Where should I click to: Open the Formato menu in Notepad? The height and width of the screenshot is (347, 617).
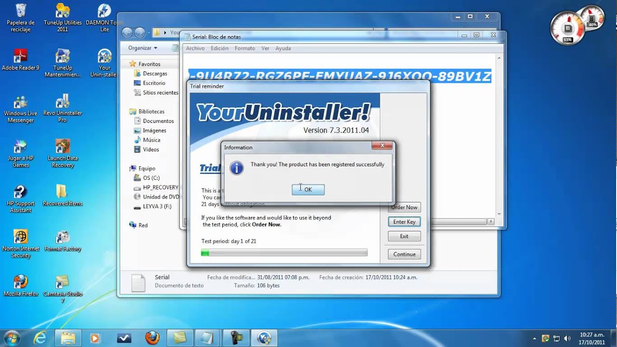pyautogui.click(x=244, y=48)
